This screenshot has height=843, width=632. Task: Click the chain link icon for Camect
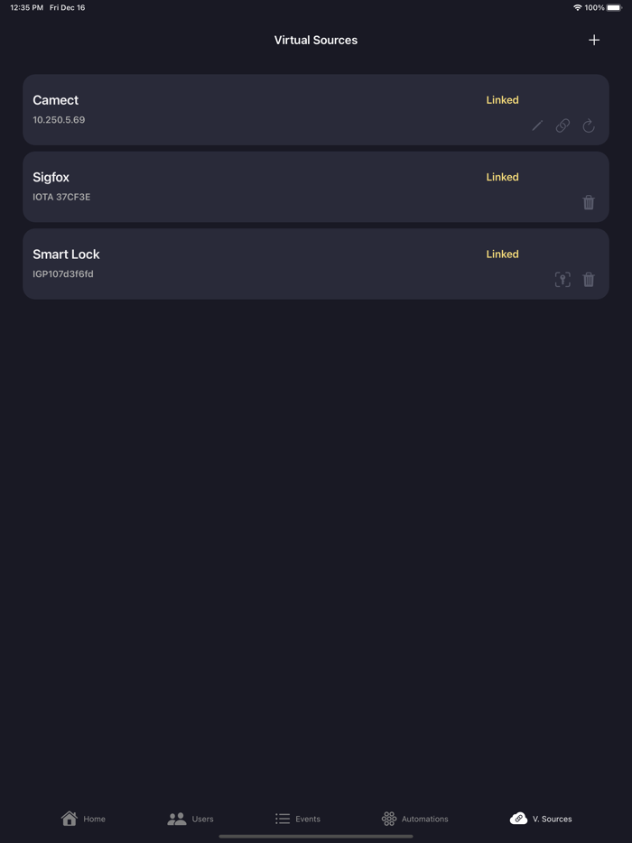(562, 126)
